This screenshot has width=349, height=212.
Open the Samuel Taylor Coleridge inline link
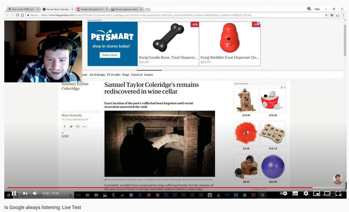coord(133,189)
